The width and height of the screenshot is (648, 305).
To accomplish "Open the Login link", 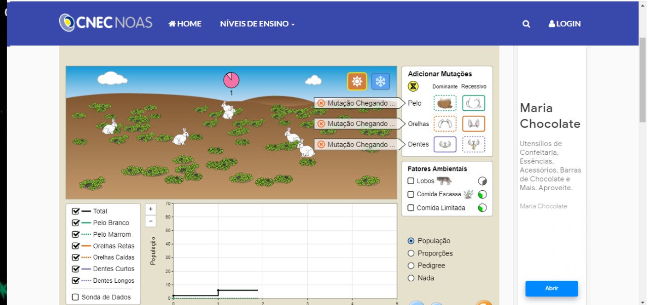I will click(564, 24).
